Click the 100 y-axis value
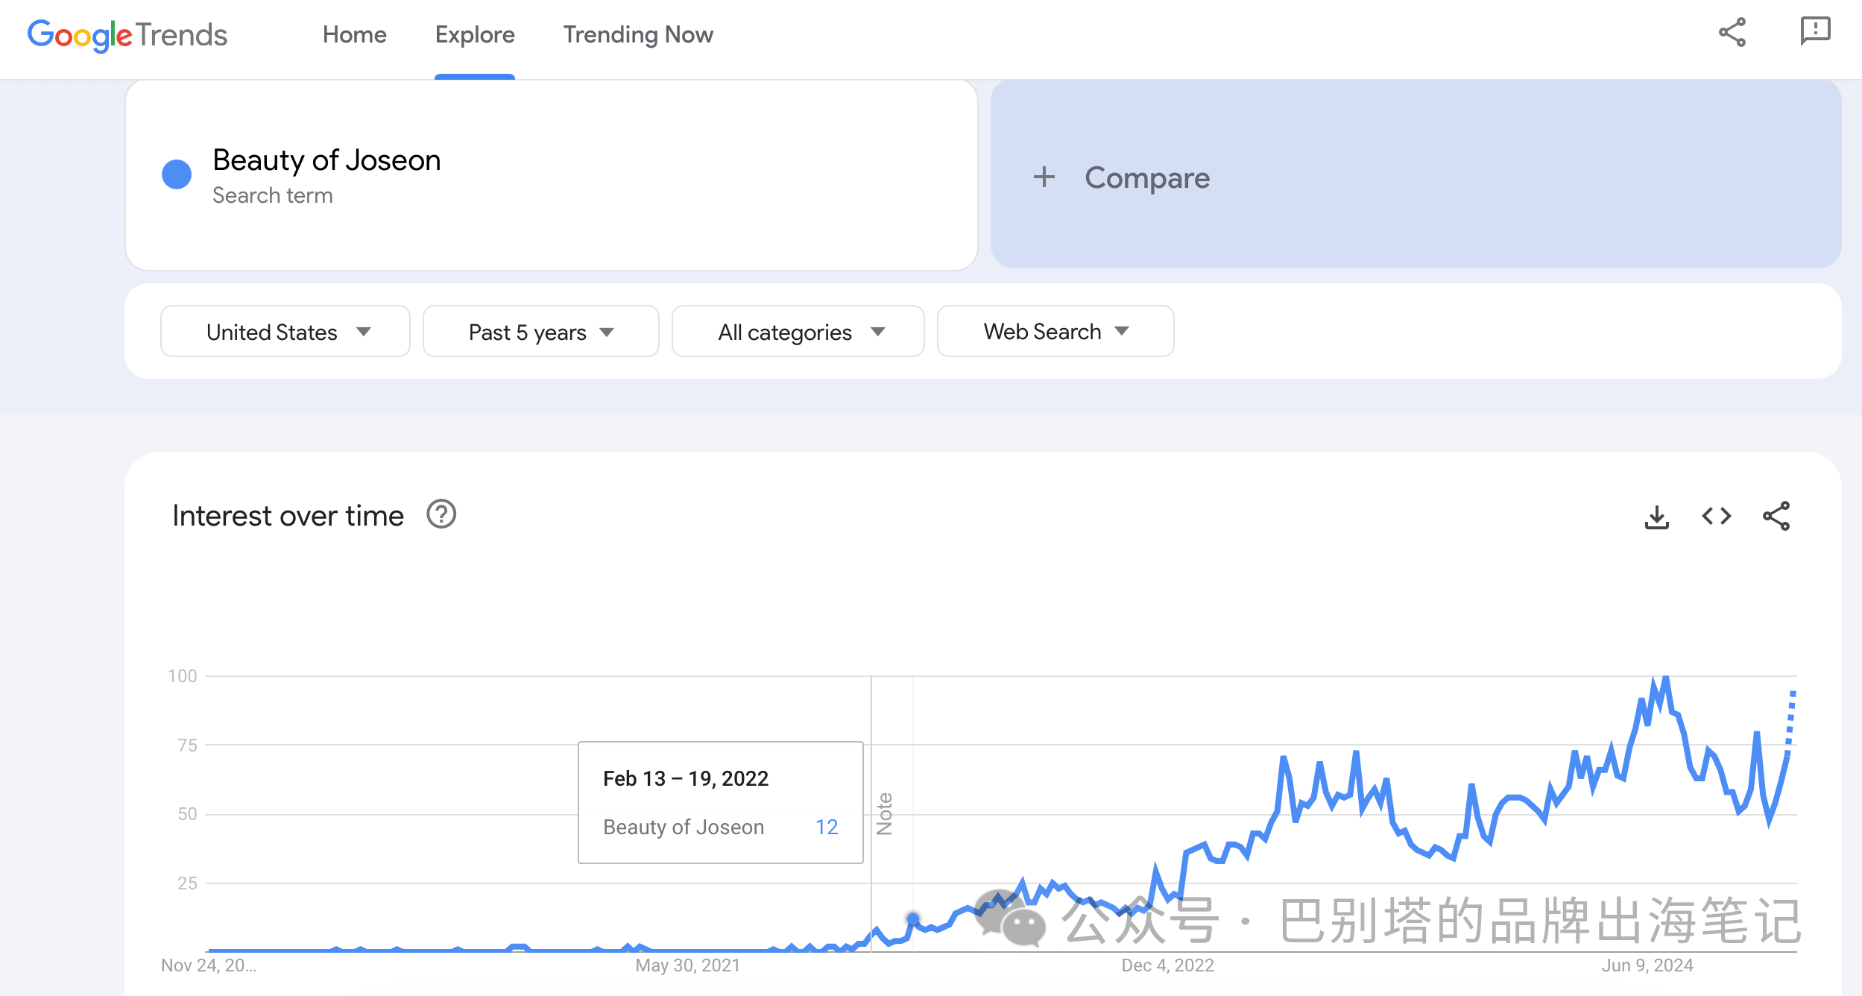 click(x=183, y=676)
